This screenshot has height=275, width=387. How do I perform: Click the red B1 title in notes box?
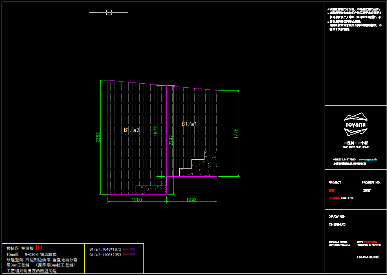39,247
